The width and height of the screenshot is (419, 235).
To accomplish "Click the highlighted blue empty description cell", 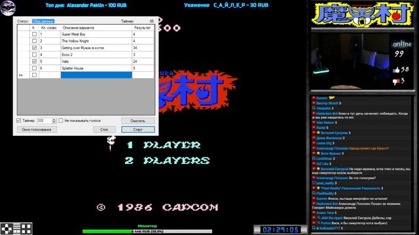I will click(96, 75).
